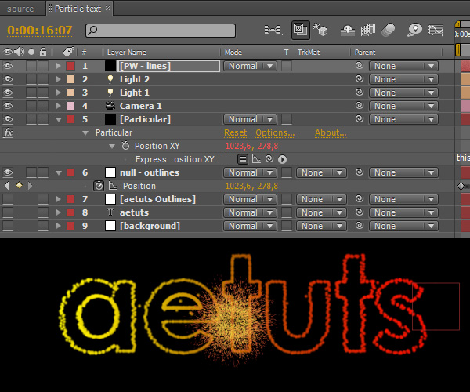Open Particular About link
Viewport: 470px width, 392px height.
pyautogui.click(x=331, y=132)
